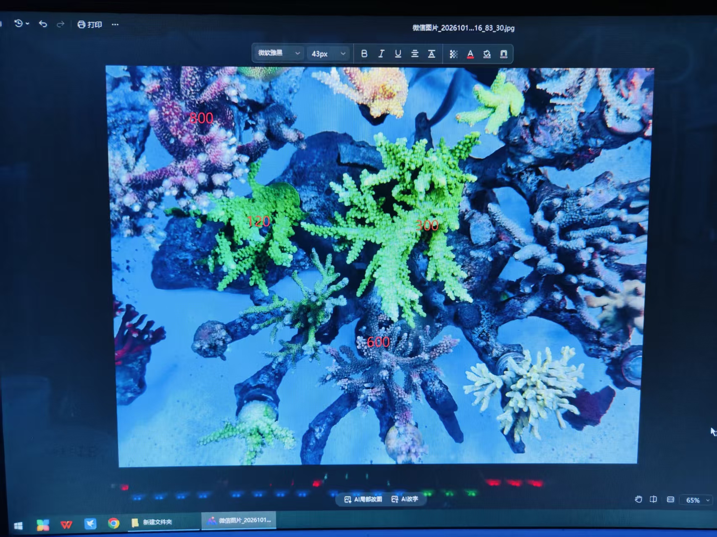Launch WPS Office from the taskbar
This screenshot has width=717, height=537.
(x=66, y=524)
